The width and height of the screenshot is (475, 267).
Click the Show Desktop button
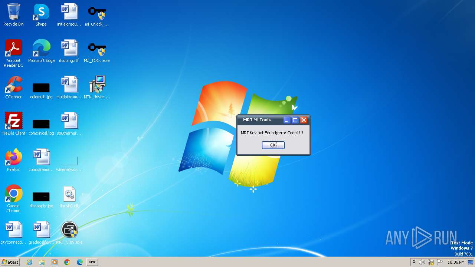(x=471, y=262)
